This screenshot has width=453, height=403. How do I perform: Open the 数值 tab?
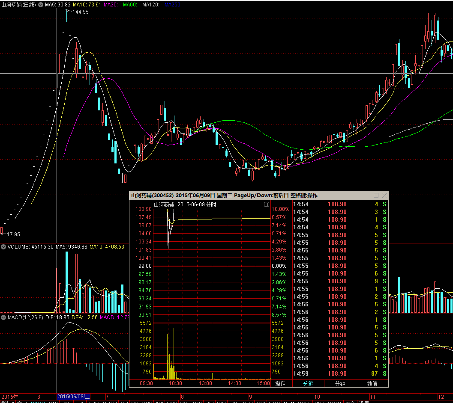372,384
